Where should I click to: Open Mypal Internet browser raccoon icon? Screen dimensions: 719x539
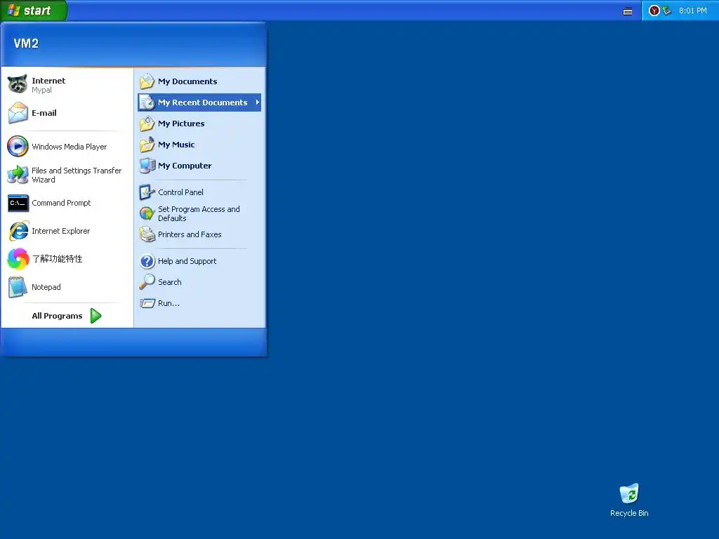[x=18, y=84]
